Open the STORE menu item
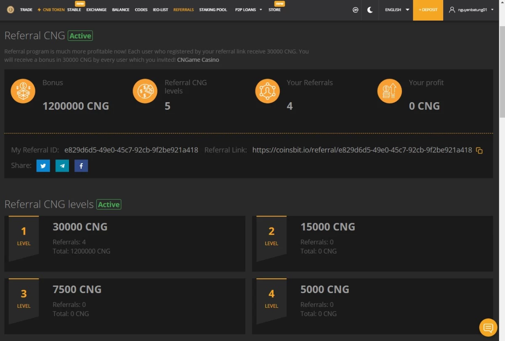The width and height of the screenshot is (505, 341). point(274,10)
